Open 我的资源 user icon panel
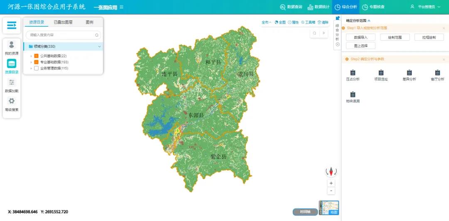This screenshot has height=221, width=449. (12, 45)
